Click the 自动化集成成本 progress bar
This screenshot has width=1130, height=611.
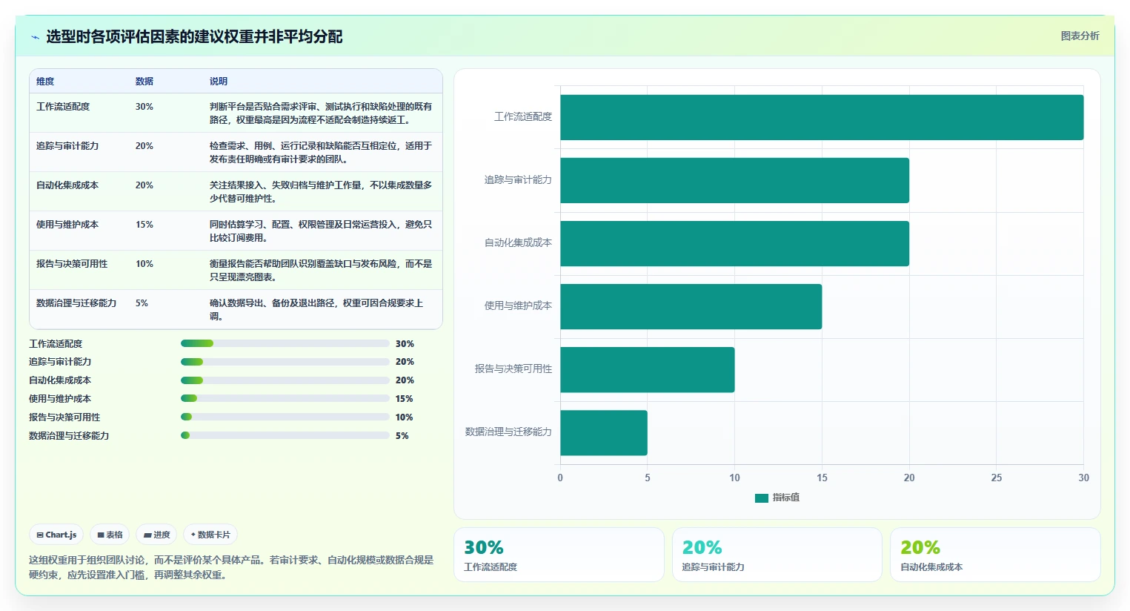[285, 380]
